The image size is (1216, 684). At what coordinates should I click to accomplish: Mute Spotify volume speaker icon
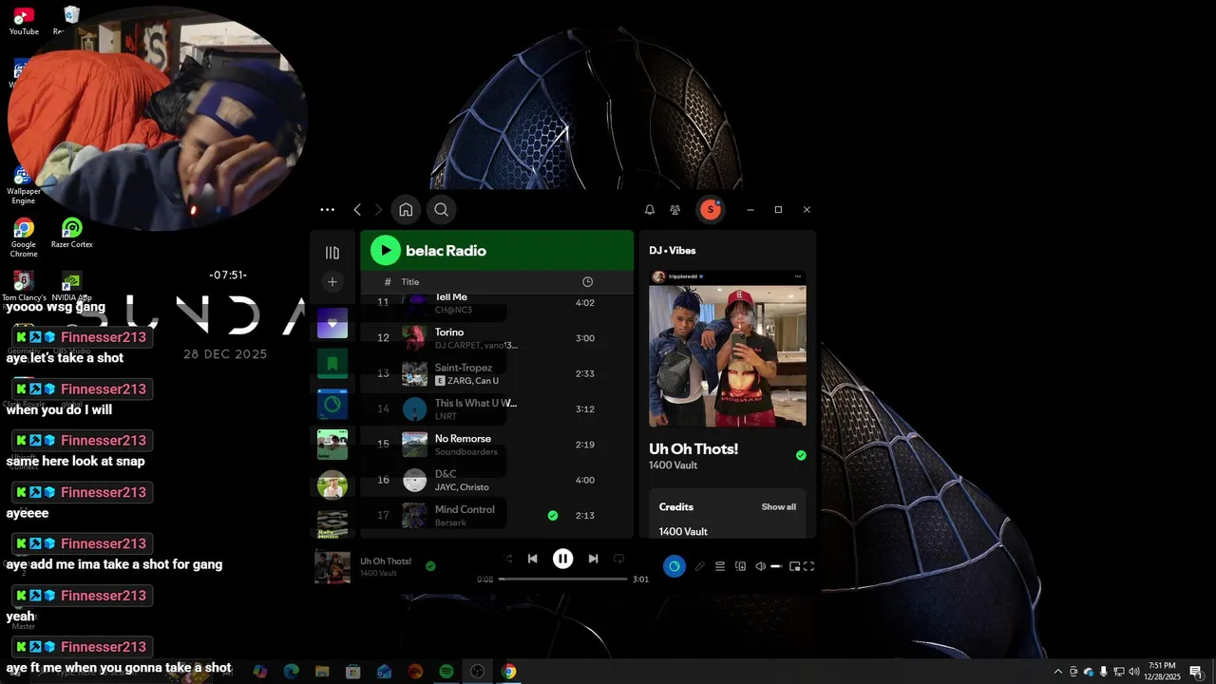pyautogui.click(x=760, y=566)
